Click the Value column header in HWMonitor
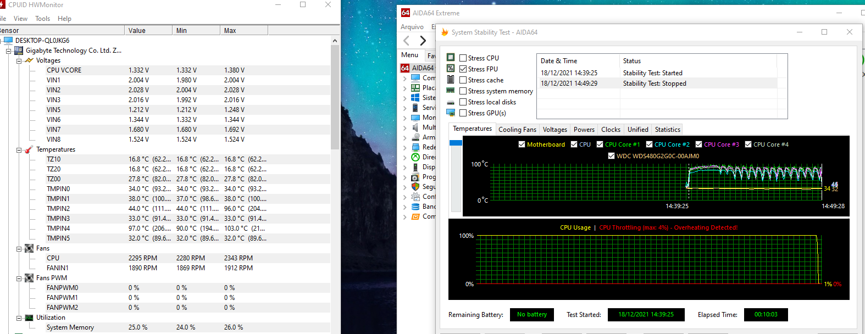Screen dimensions: 865x334 (148, 31)
